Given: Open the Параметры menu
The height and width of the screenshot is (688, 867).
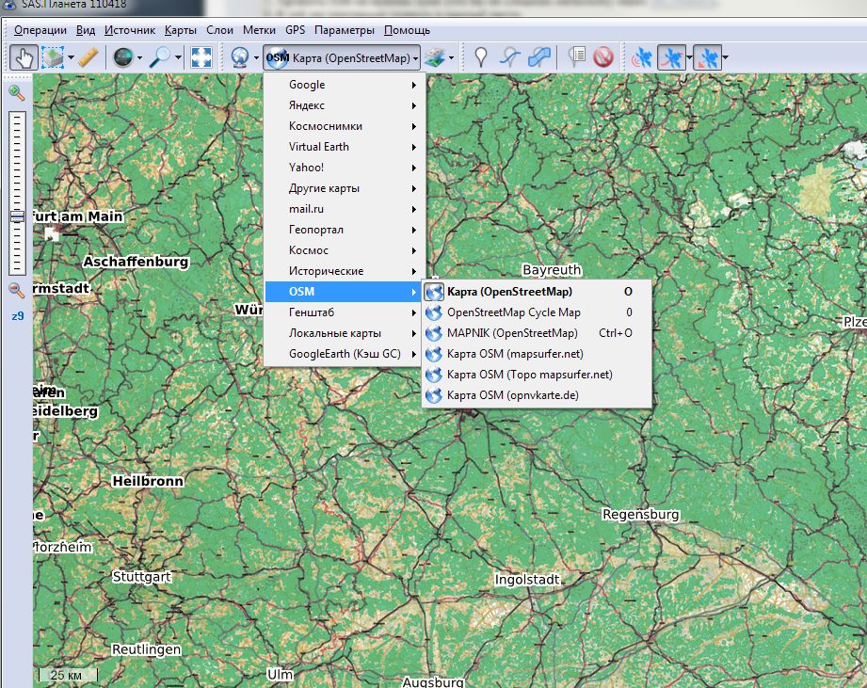Looking at the screenshot, I should point(344,30).
